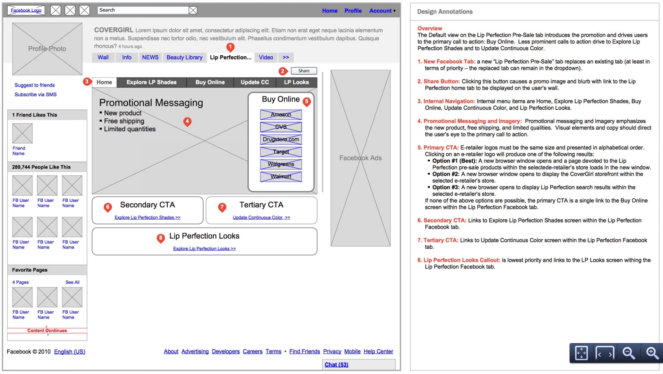Select the Lip Perfection... tab
This screenshot has height=374, width=663.
click(231, 57)
